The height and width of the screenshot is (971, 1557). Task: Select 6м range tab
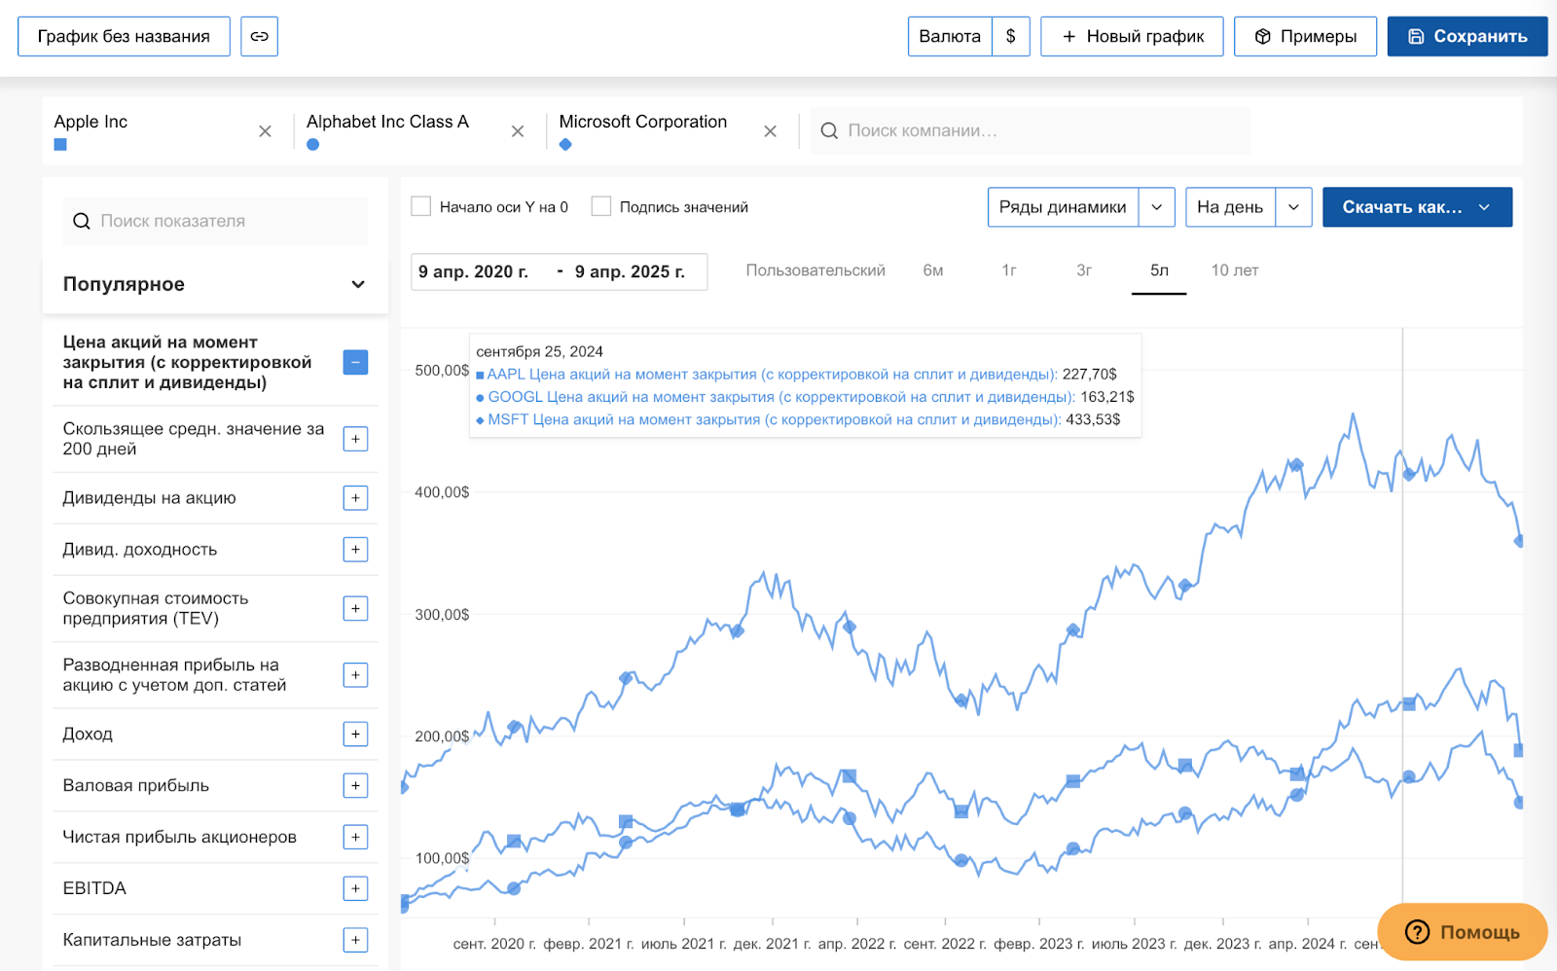[x=933, y=270]
